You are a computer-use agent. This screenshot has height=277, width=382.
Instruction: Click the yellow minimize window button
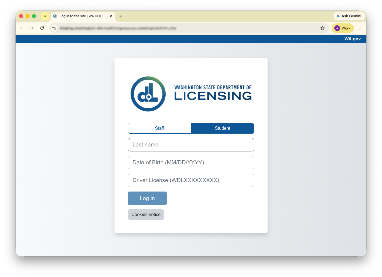click(28, 16)
